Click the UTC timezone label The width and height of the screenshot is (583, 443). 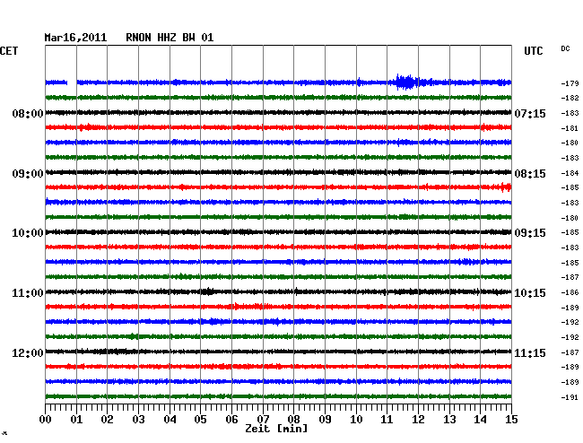pyautogui.click(x=533, y=51)
